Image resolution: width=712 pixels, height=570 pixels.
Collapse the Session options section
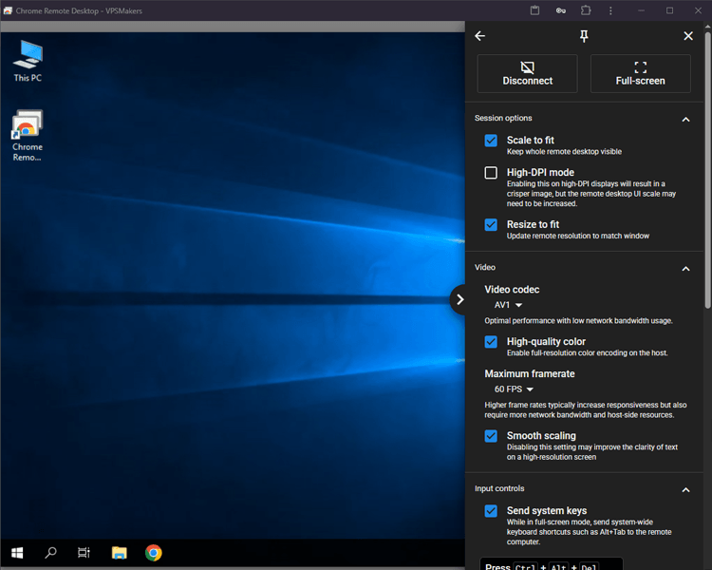click(x=685, y=120)
